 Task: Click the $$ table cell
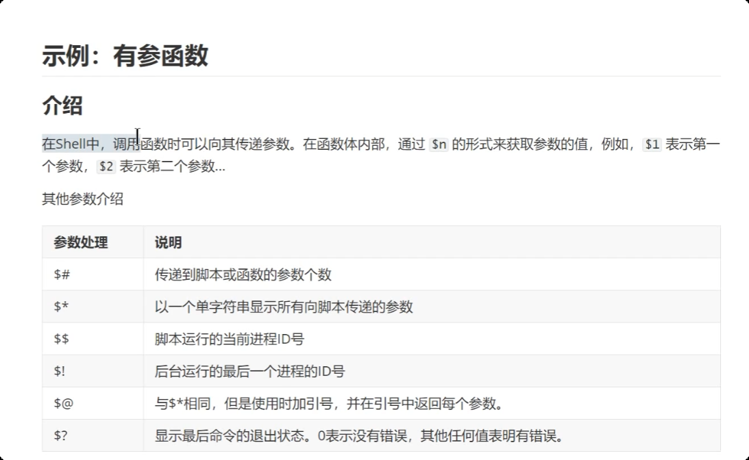(x=93, y=339)
